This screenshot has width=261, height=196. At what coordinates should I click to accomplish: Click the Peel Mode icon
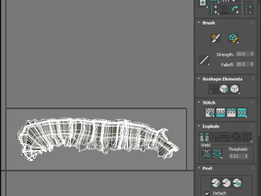226,183
